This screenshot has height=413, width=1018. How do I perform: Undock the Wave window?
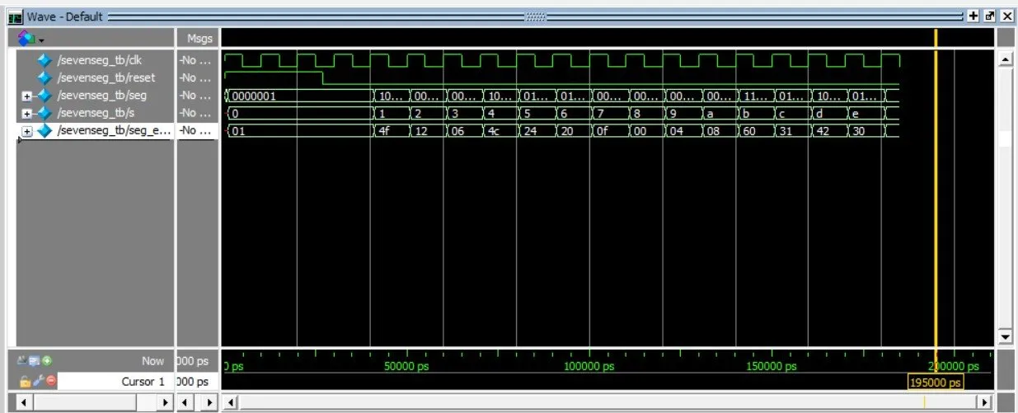click(990, 16)
